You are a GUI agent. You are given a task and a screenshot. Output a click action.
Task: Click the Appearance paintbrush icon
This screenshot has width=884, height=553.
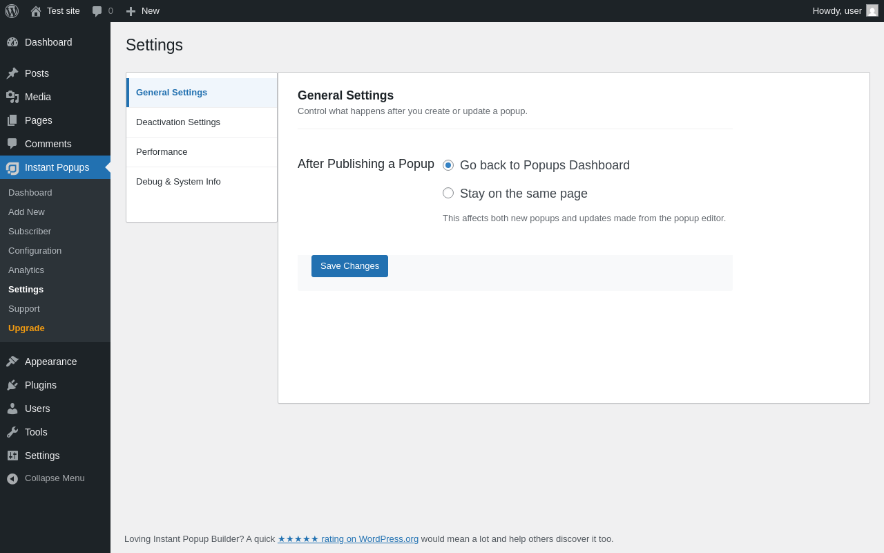tap(12, 362)
